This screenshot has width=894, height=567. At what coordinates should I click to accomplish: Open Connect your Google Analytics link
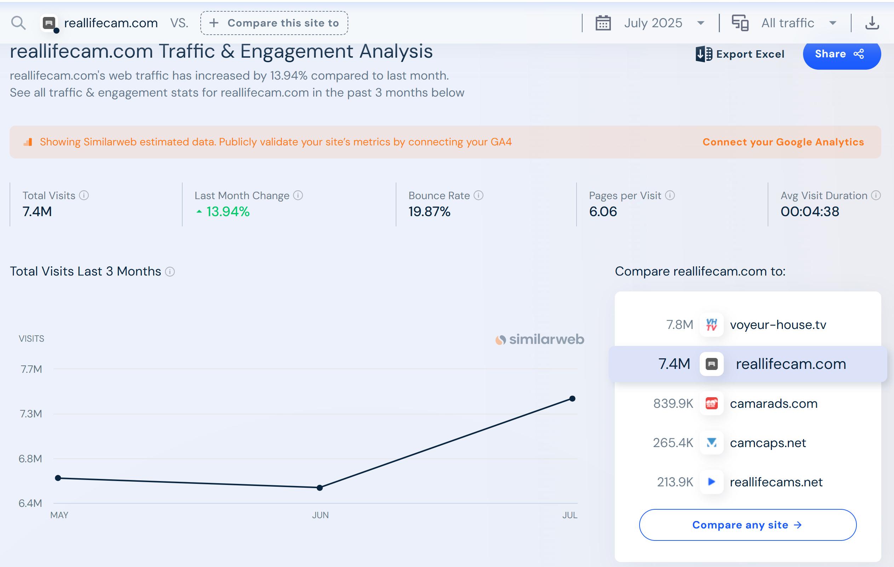(x=783, y=142)
